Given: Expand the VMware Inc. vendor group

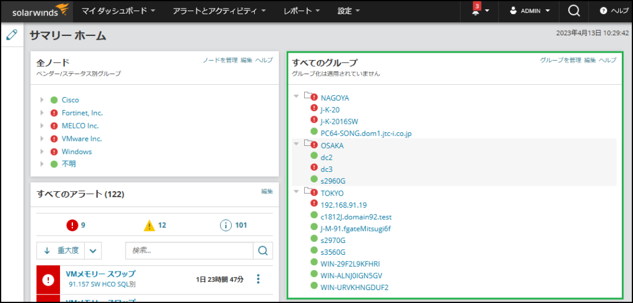Looking at the screenshot, I should (x=42, y=139).
